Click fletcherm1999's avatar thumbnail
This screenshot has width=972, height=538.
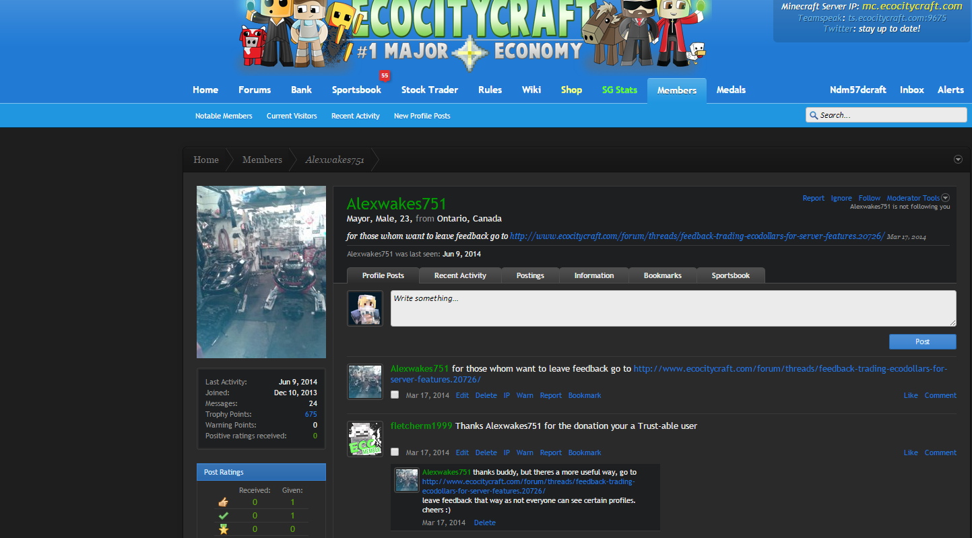[x=365, y=439]
